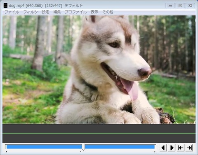Click the audio waveform display area
The image size is (198, 155).
coord(99,134)
